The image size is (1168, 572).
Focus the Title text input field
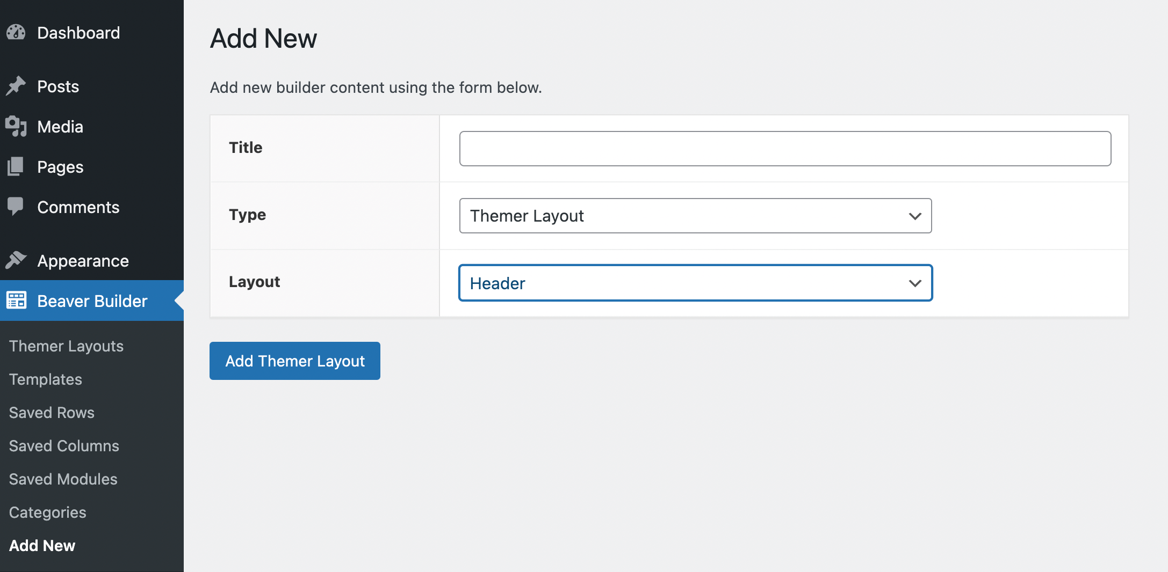point(785,149)
